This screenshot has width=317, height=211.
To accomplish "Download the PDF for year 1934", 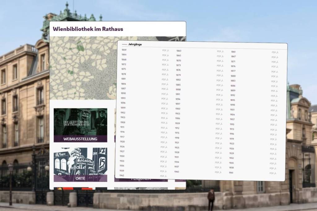I will (218, 162).
